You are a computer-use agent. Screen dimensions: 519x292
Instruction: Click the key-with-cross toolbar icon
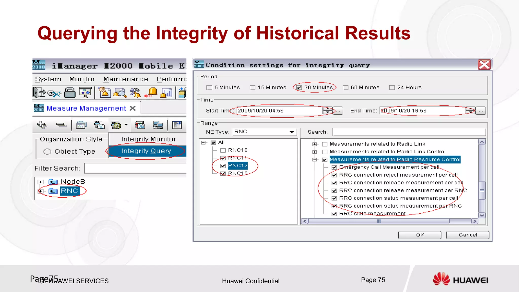[54, 93]
